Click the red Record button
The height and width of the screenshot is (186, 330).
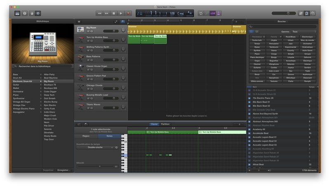(128, 14)
